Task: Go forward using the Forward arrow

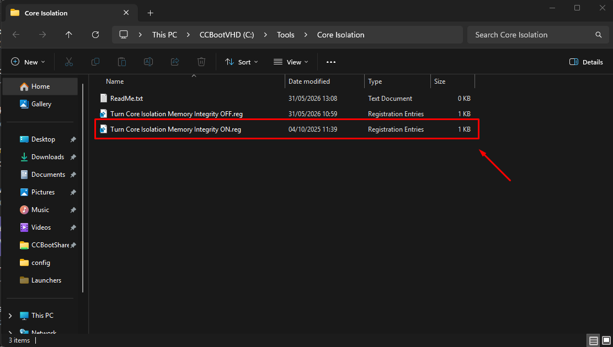Action: click(42, 35)
